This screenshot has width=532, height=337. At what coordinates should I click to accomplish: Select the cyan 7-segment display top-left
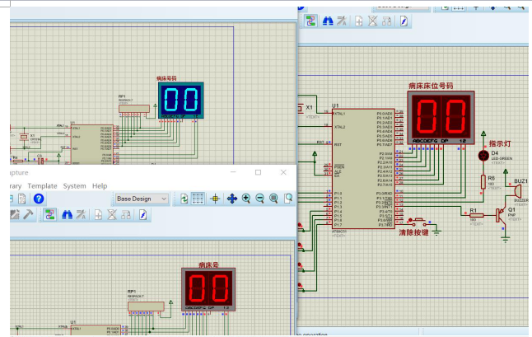click(x=181, y=101)
